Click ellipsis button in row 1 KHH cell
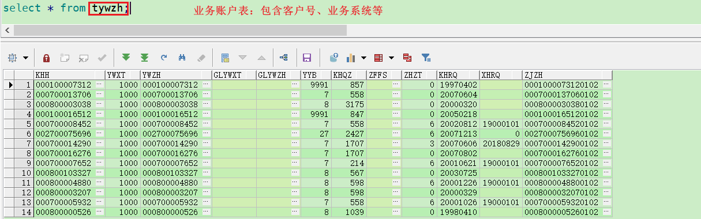This screenshot has width=701, height=219. pyautogui.click(x=100, y=85)
